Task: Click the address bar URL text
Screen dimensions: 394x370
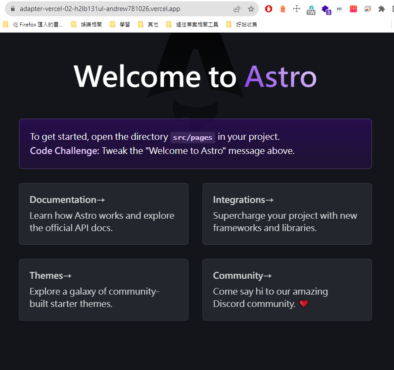Action: pos(100,9)
